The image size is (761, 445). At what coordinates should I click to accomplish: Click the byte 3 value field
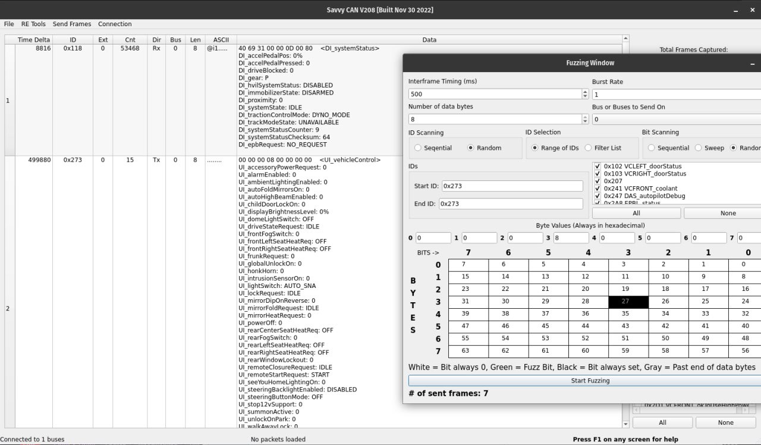tap(571, 238)
